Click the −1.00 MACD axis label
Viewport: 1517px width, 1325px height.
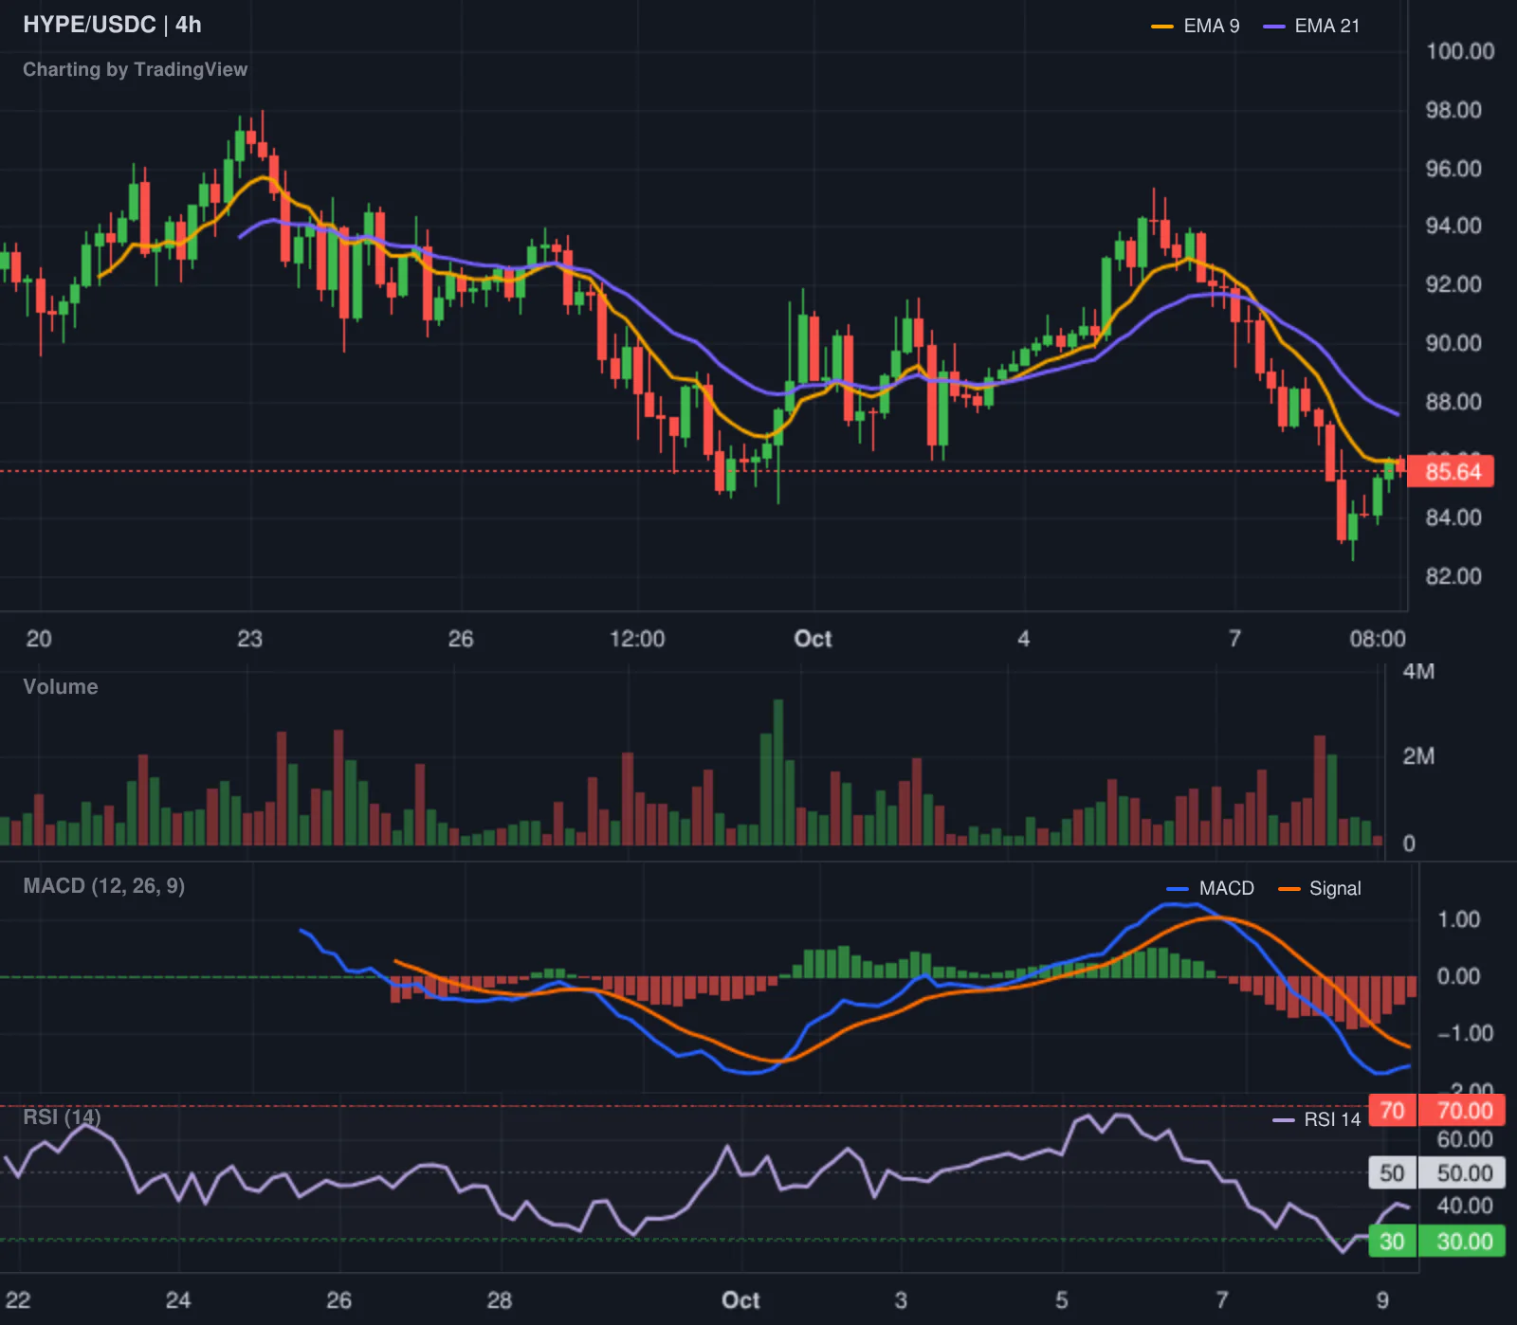pyautogui.click(x=1465, y=1033)
